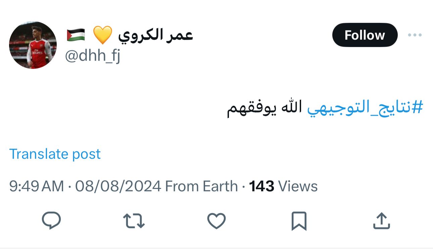
Task: Click the From Earth location label
Action: [x=201, y=186]
